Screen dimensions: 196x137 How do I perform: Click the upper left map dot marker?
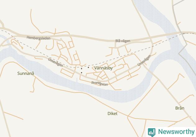click(81, 69)
